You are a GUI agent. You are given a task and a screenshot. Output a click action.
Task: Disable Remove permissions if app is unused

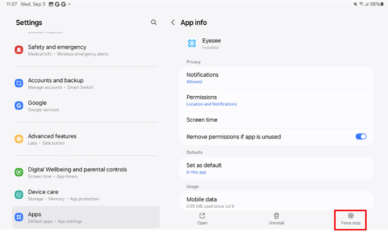360,136
